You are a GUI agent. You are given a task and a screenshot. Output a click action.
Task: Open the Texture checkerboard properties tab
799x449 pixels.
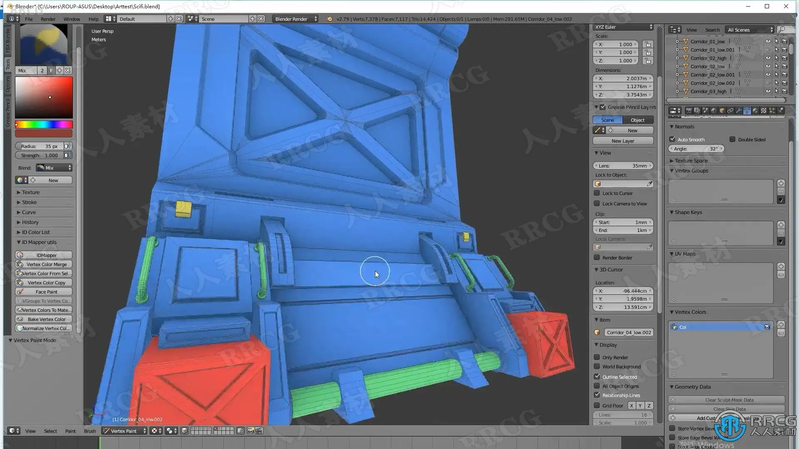764,111
